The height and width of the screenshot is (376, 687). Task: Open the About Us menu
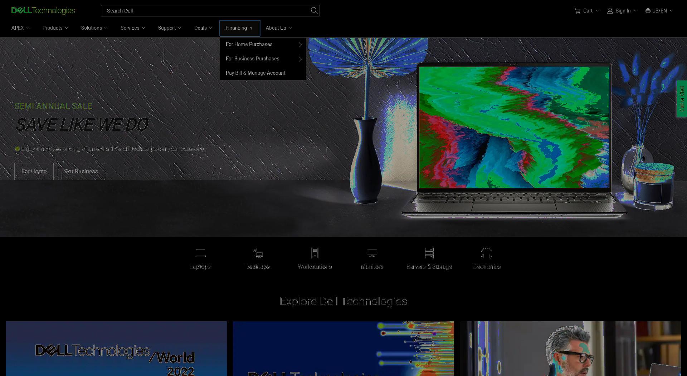point(279,28)
